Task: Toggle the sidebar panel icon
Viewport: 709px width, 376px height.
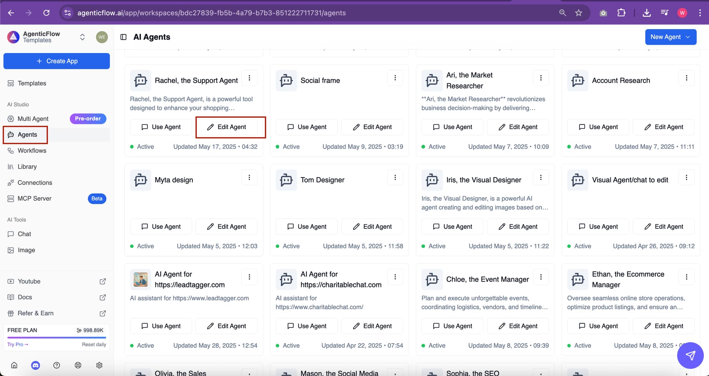Action: tap(123, 37)
